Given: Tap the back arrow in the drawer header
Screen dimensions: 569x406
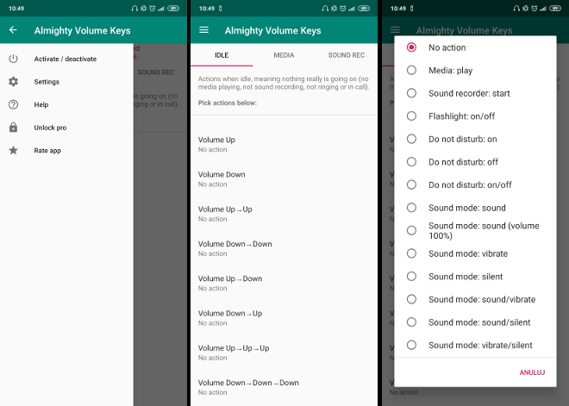Looking at the screenshot, I should point(13,30).
